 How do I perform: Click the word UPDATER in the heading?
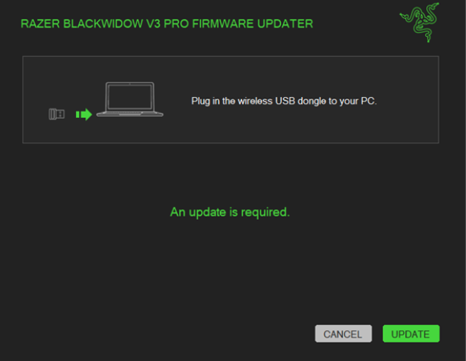[x=285, y=24]
